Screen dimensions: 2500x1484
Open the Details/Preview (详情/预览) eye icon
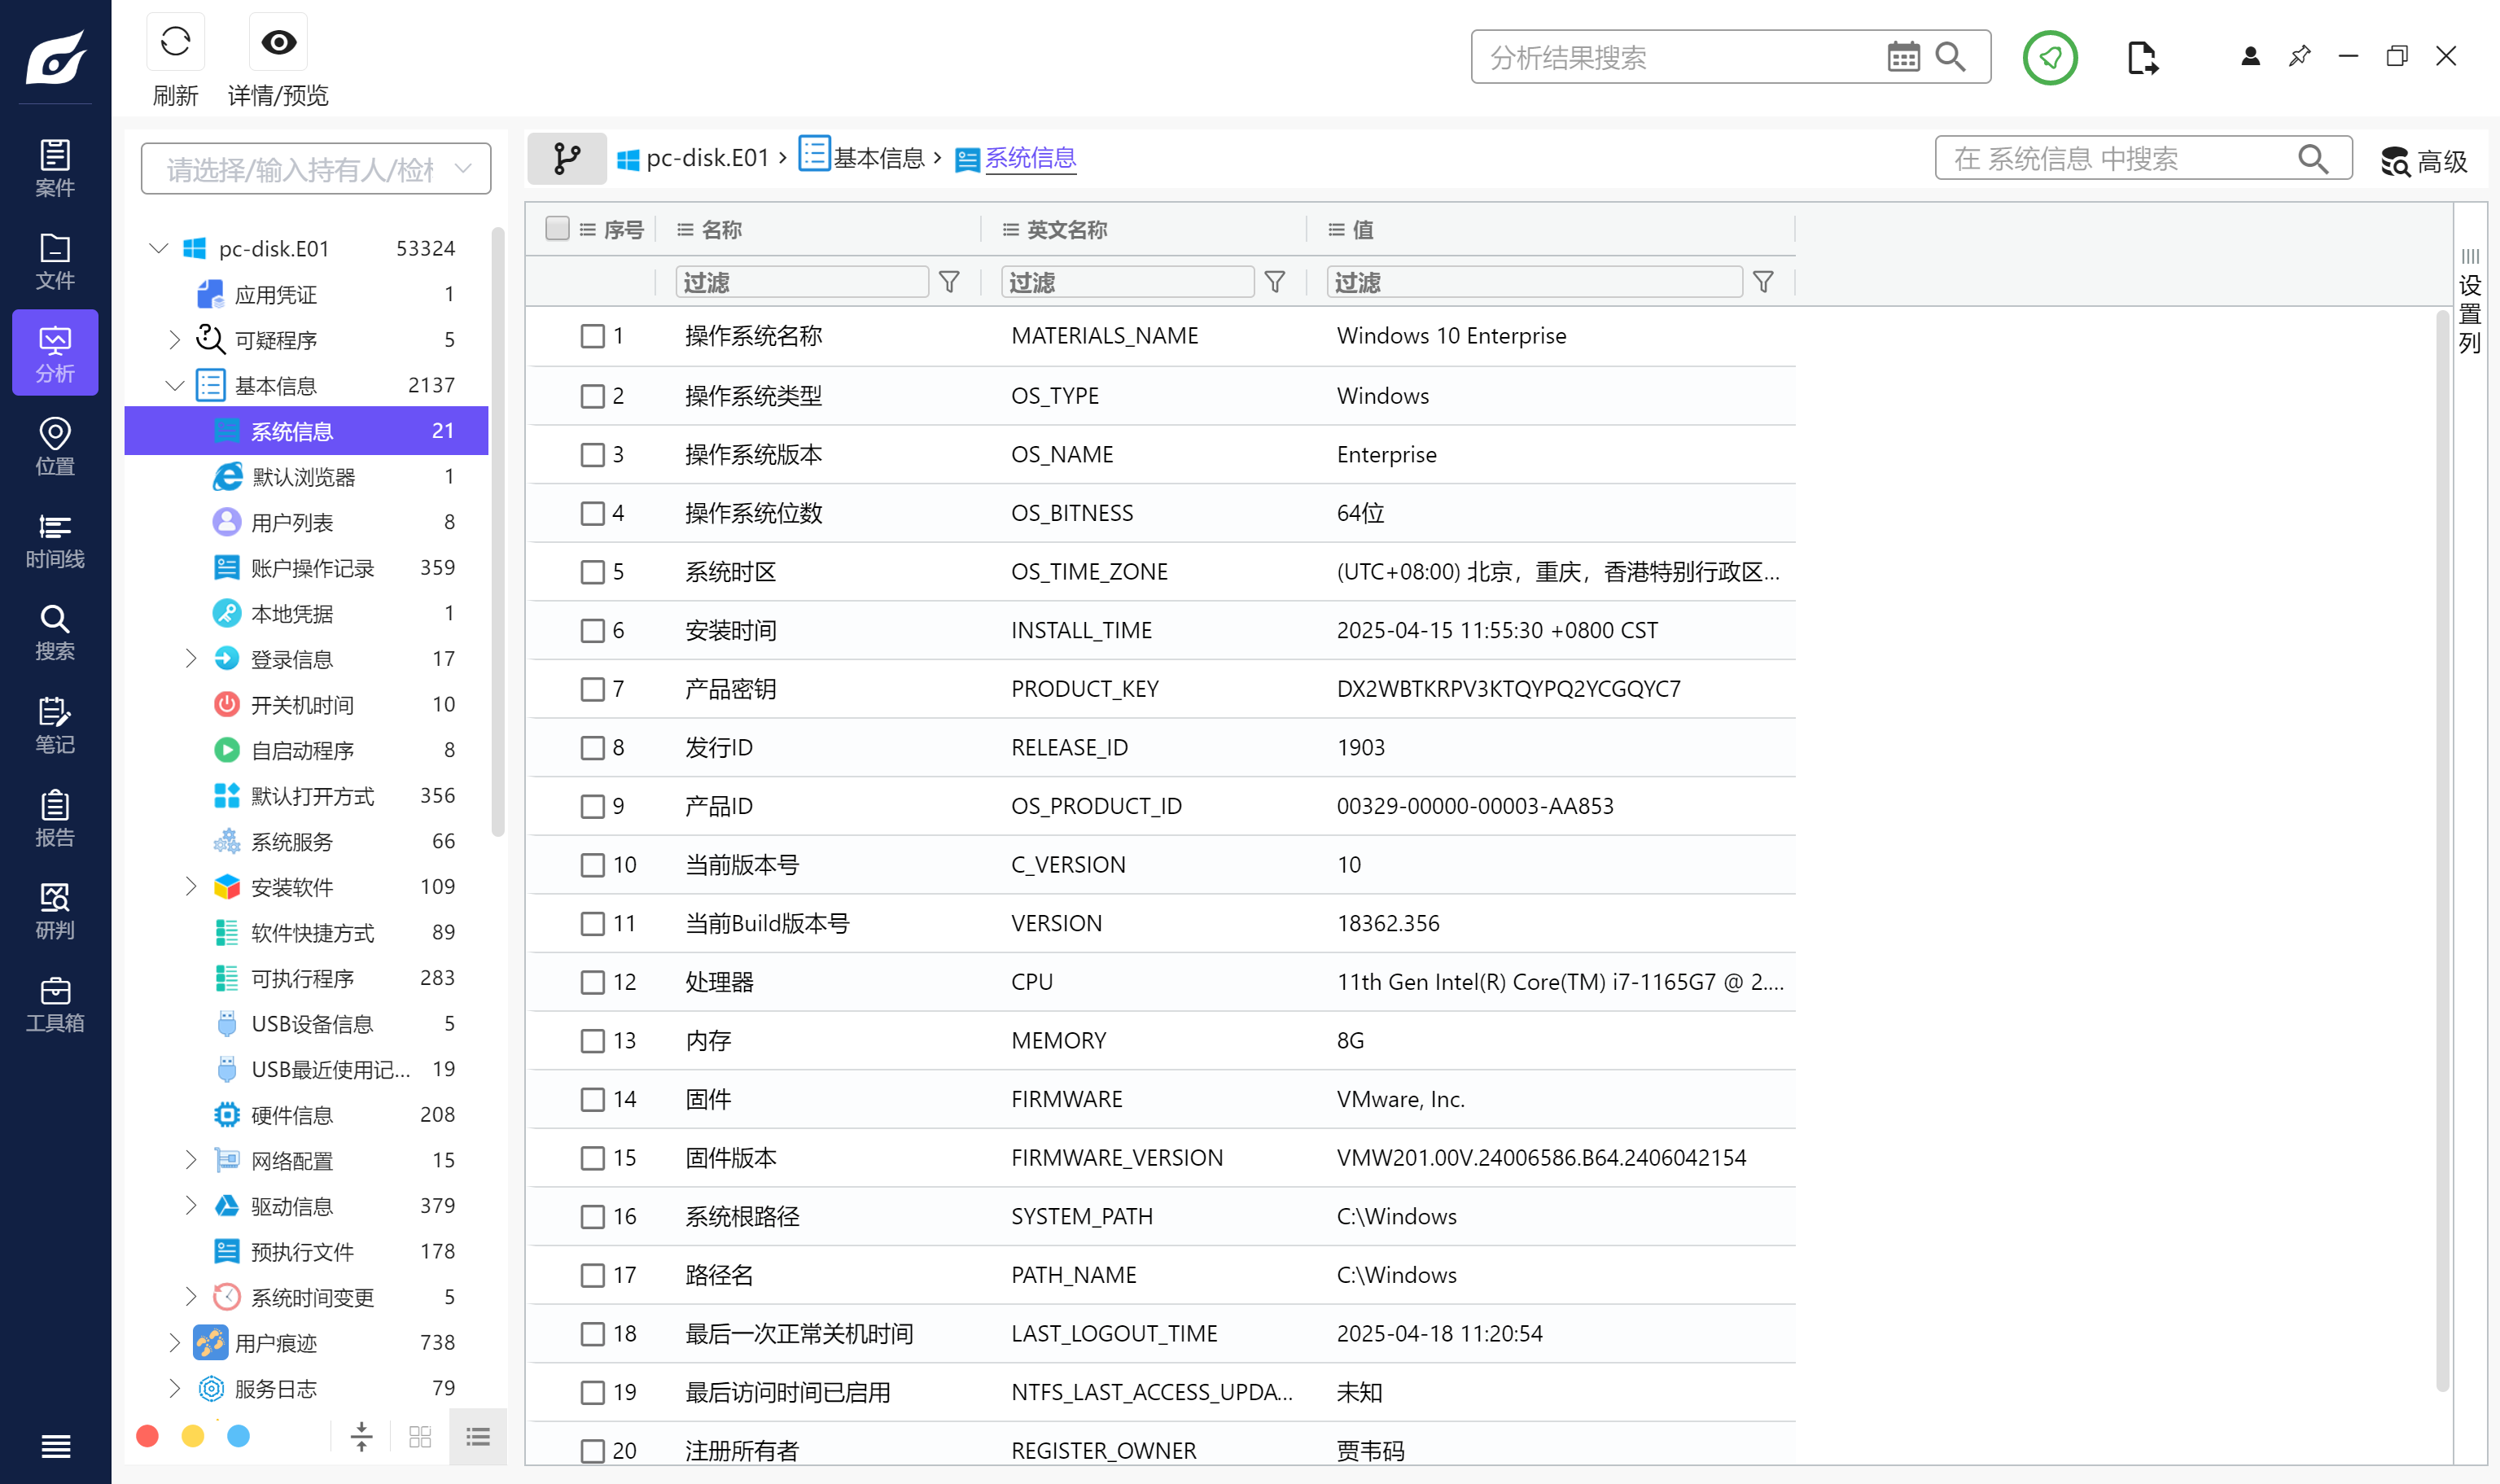coord(278,42)
